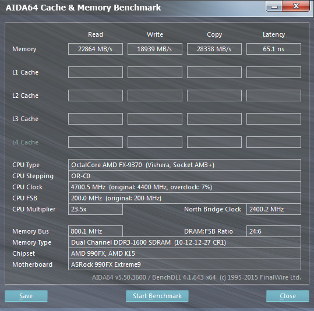Screen dimensions: 314x311
Task: Click the empty L4 Cache Write field
Action: point(155,142)
